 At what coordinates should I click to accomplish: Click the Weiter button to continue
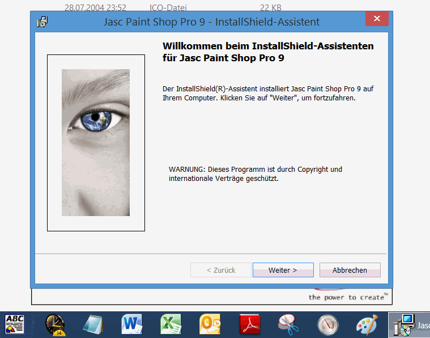click(283, 270)
